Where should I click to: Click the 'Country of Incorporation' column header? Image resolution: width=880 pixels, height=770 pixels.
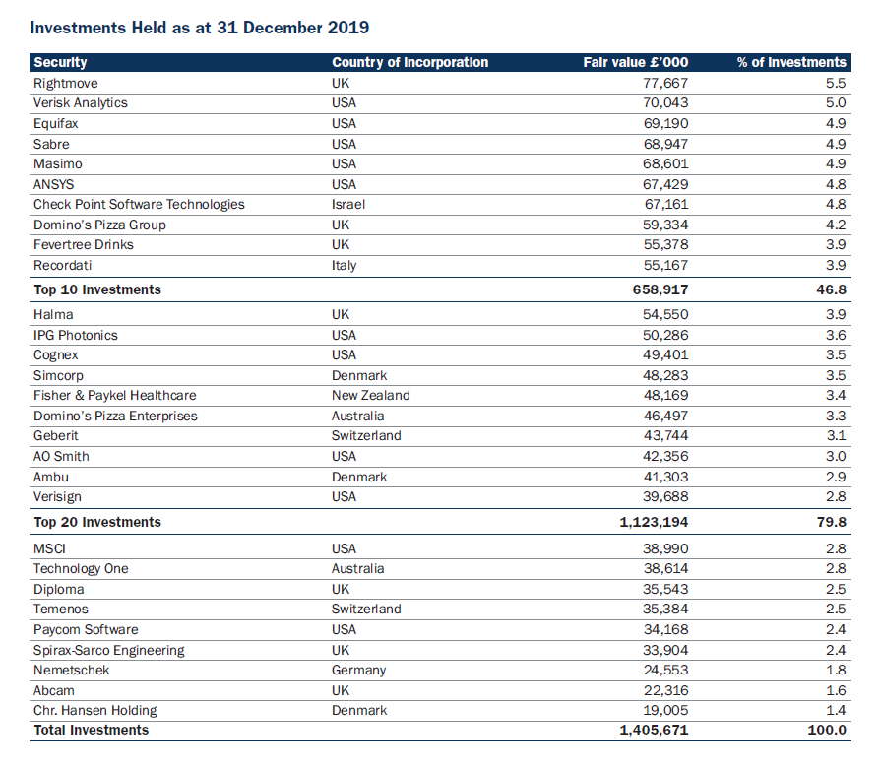pos(409,62)
